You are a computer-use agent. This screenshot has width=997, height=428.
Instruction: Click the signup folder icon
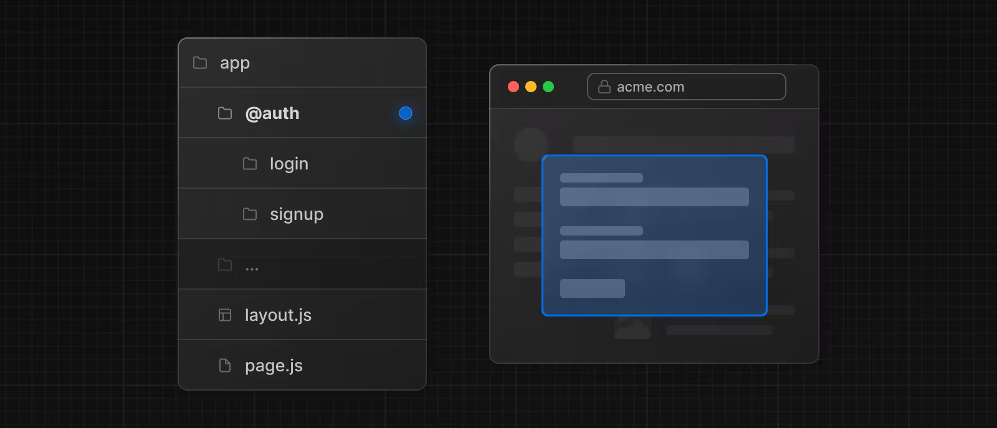(x=250, y=214)
